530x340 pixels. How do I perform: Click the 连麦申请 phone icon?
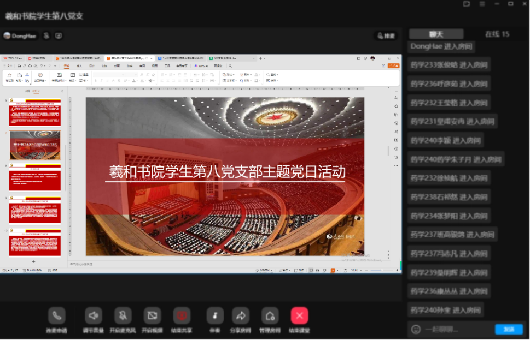56,315
